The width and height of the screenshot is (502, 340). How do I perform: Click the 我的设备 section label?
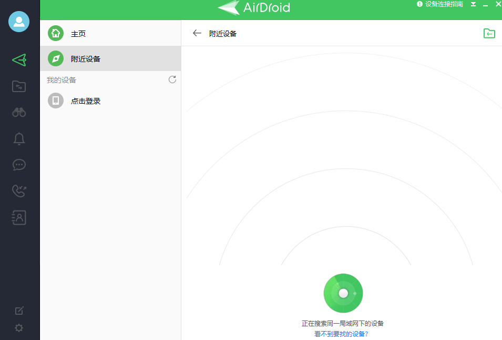coord(62,80)
